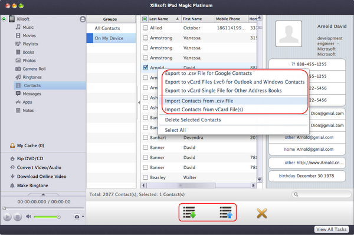Click the Convert Video/Audio icon
Image resolution: width=354 pixels, height=235 pixels.
[12, 167]
